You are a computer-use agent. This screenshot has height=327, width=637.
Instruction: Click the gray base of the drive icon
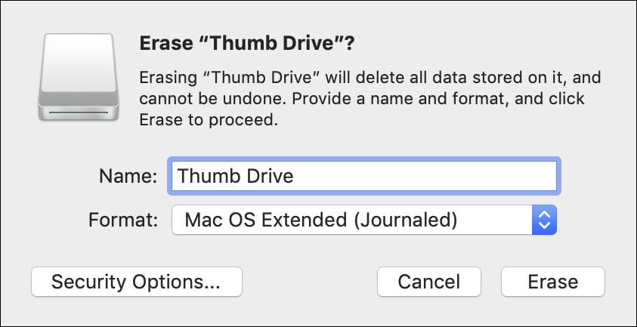[79, 106]
